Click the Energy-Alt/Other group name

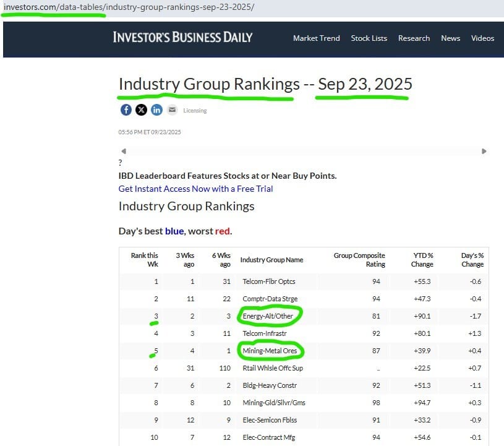coord(268,316)
